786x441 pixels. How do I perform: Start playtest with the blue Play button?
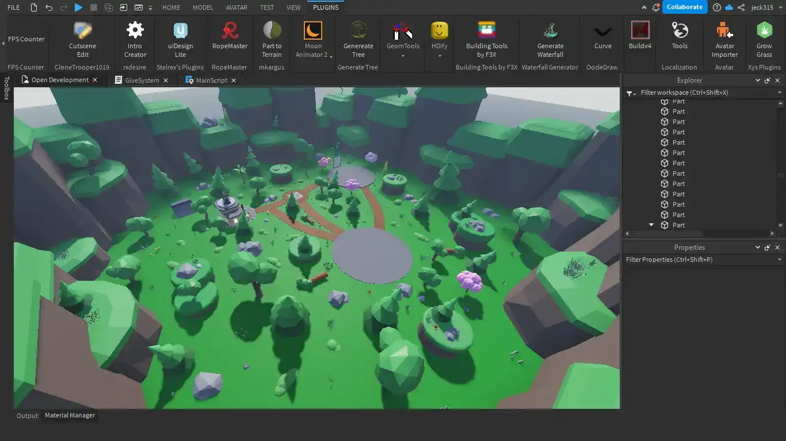(x=79, y=7)
